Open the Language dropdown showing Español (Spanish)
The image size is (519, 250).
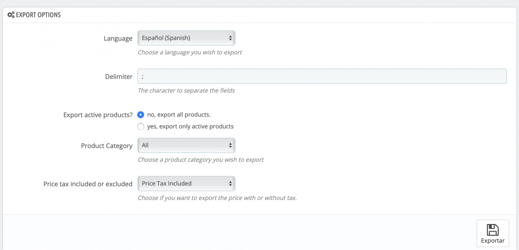[x=186, y=38]
